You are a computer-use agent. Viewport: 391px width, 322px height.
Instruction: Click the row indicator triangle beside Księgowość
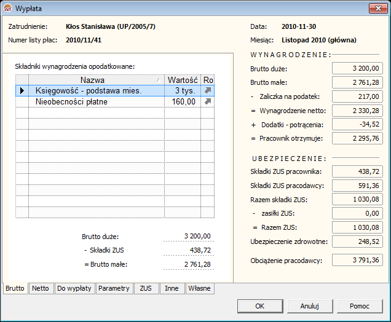pos(22,90)
